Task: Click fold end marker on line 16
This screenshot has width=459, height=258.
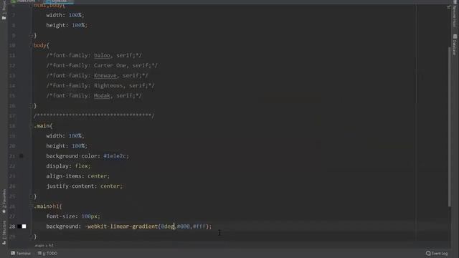Action: tap(31, 106)
